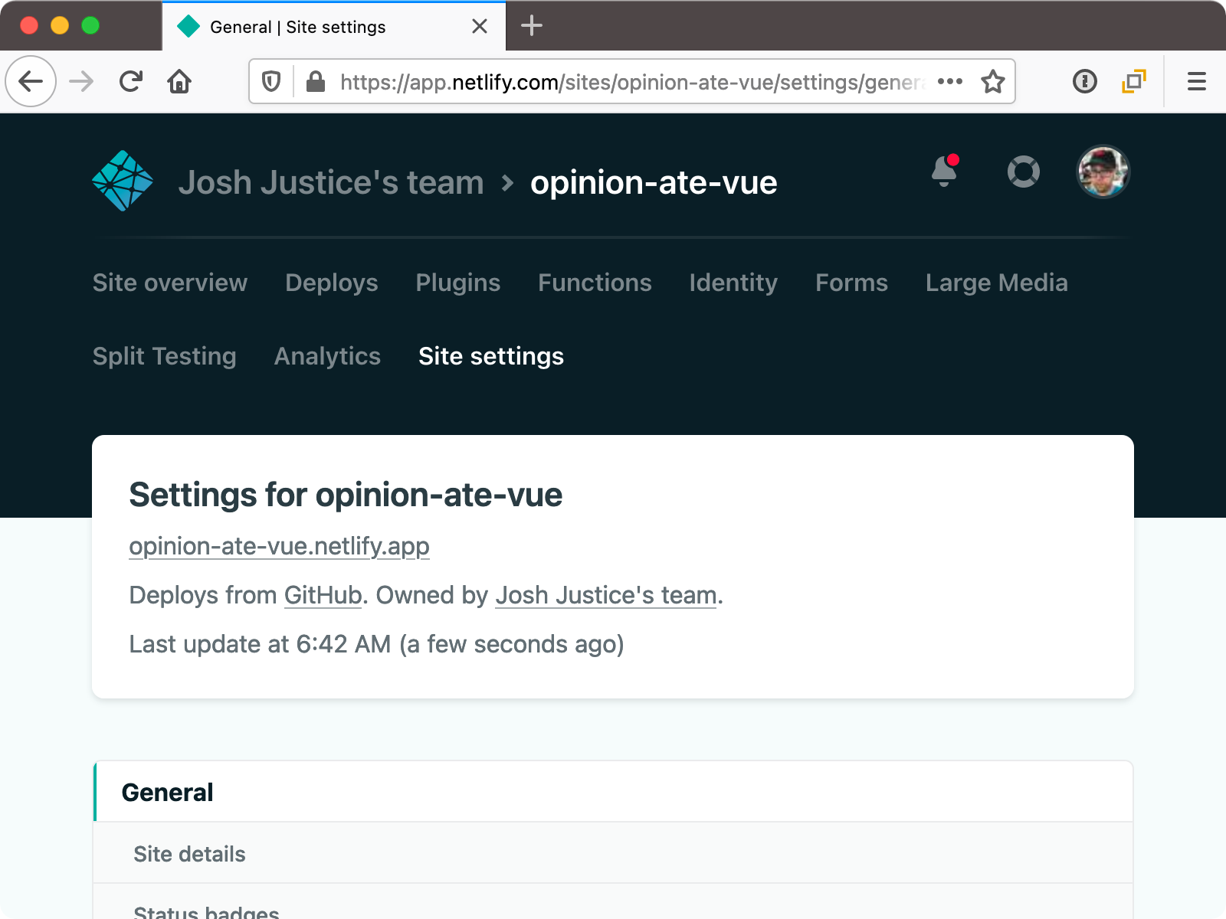Open a new browser tab
This screenshot has height=919, width=1226.
532,26
